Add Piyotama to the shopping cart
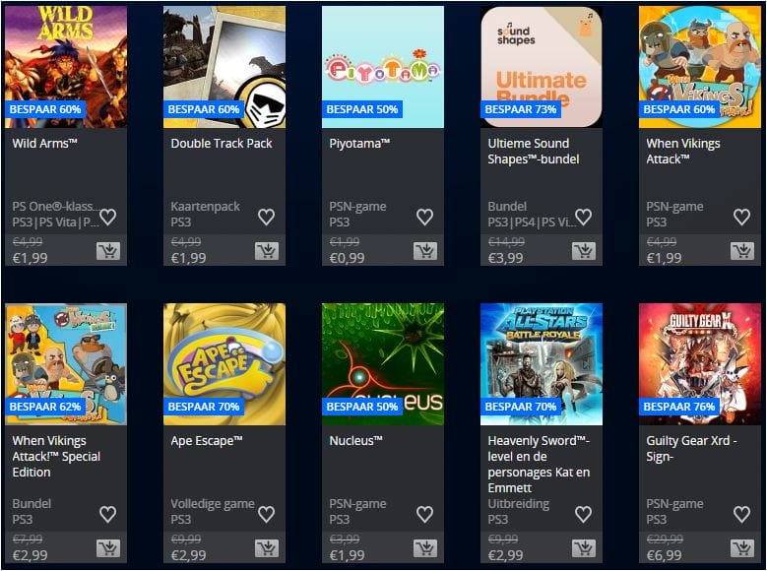 425,251
